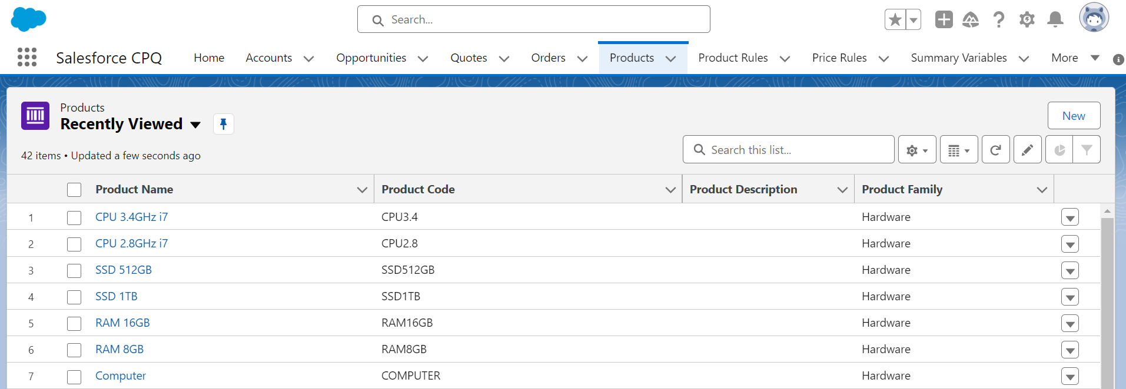This screenshot has height=389, width=1126.
Task: Open the Product Code column menu chevron
Action: point(670,190)
